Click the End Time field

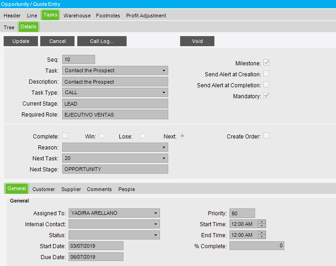pyautogui.click(x=244, y=235)
